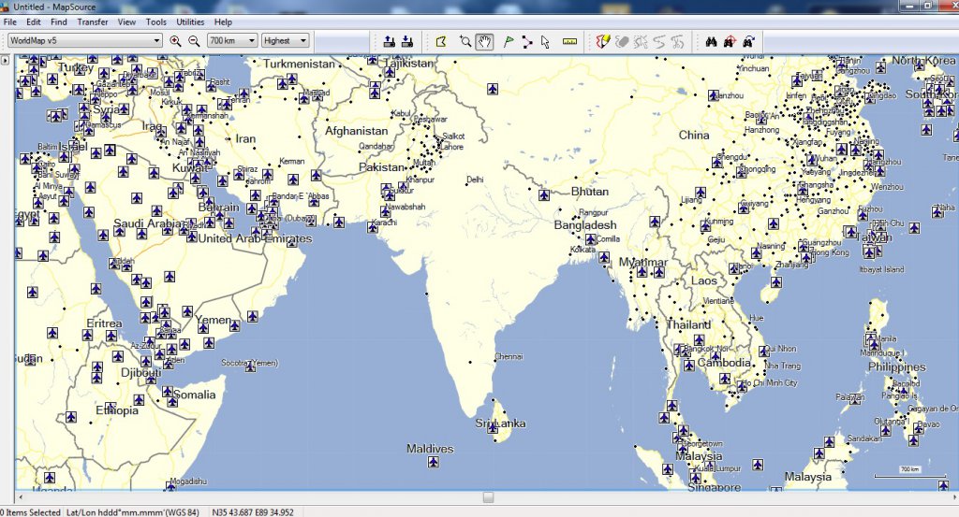Select the map tool icon
This screenshot has height=517, width=959.
coord(442,41)
